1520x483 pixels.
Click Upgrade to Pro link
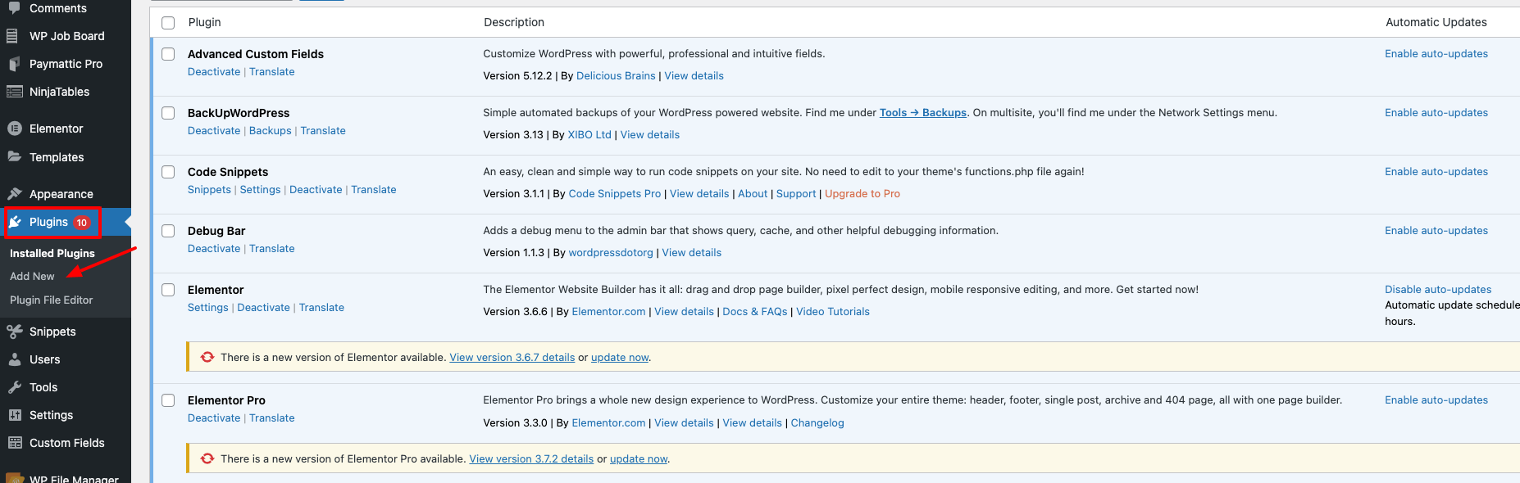coord(862,194)
